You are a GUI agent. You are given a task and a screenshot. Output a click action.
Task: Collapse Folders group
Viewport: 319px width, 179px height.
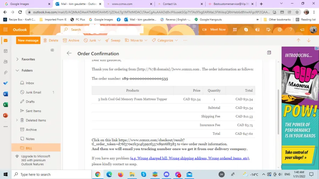[17, 70]
